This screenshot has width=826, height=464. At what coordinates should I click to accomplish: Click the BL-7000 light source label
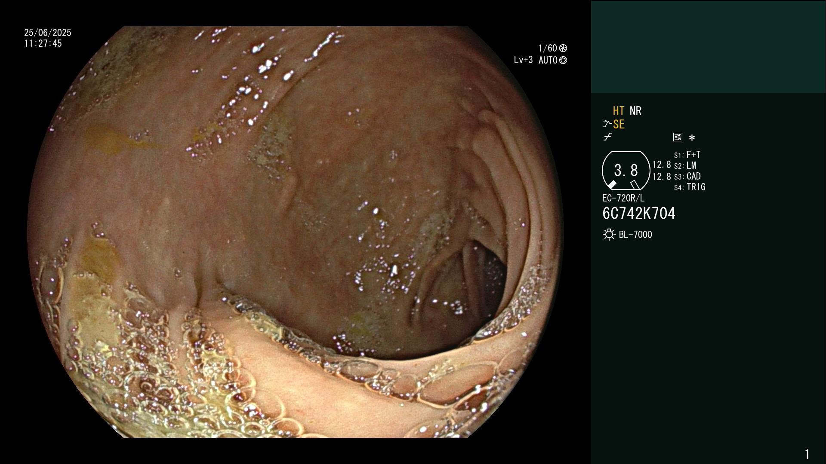[635, 235]
